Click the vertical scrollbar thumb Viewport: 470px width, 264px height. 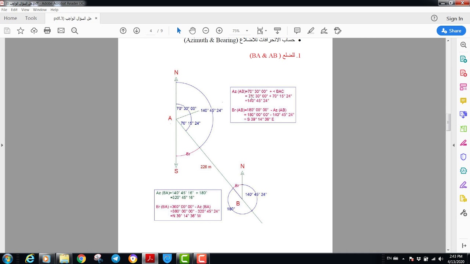click(448, 122)
